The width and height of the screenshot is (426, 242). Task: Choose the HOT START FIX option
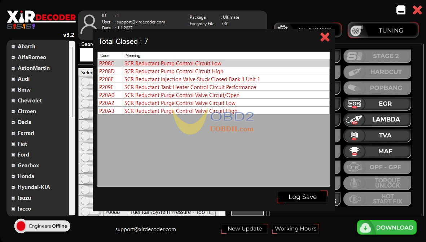click(377, 199)
